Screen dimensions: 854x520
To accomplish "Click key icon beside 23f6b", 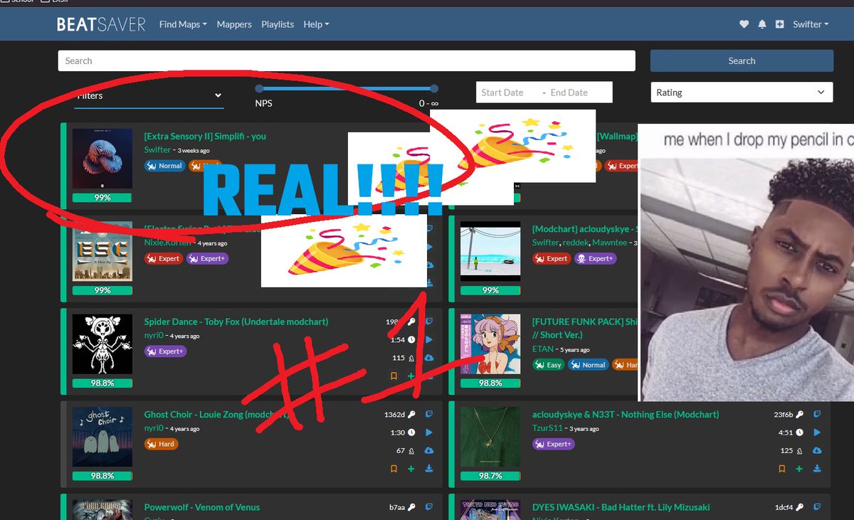I will pos(799,414).
